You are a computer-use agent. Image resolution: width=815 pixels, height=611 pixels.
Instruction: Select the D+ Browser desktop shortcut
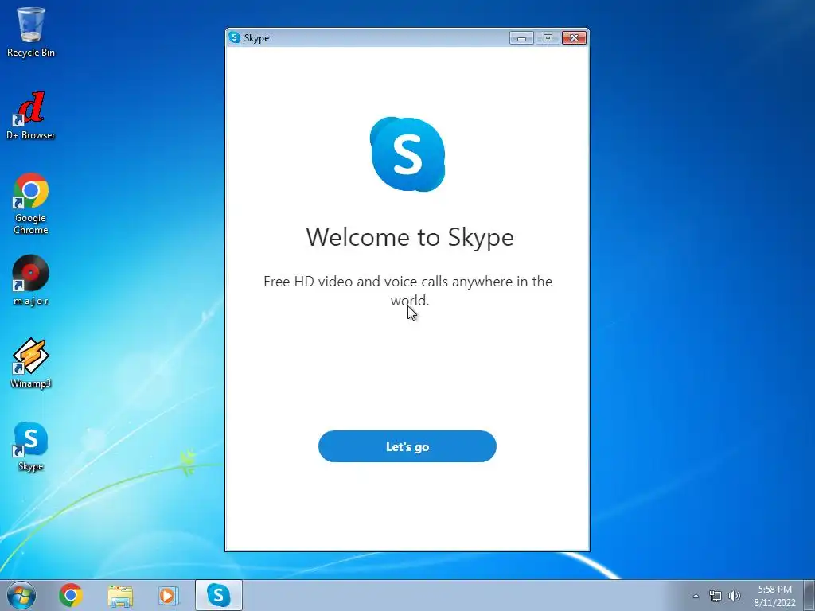tap(31, 116)
